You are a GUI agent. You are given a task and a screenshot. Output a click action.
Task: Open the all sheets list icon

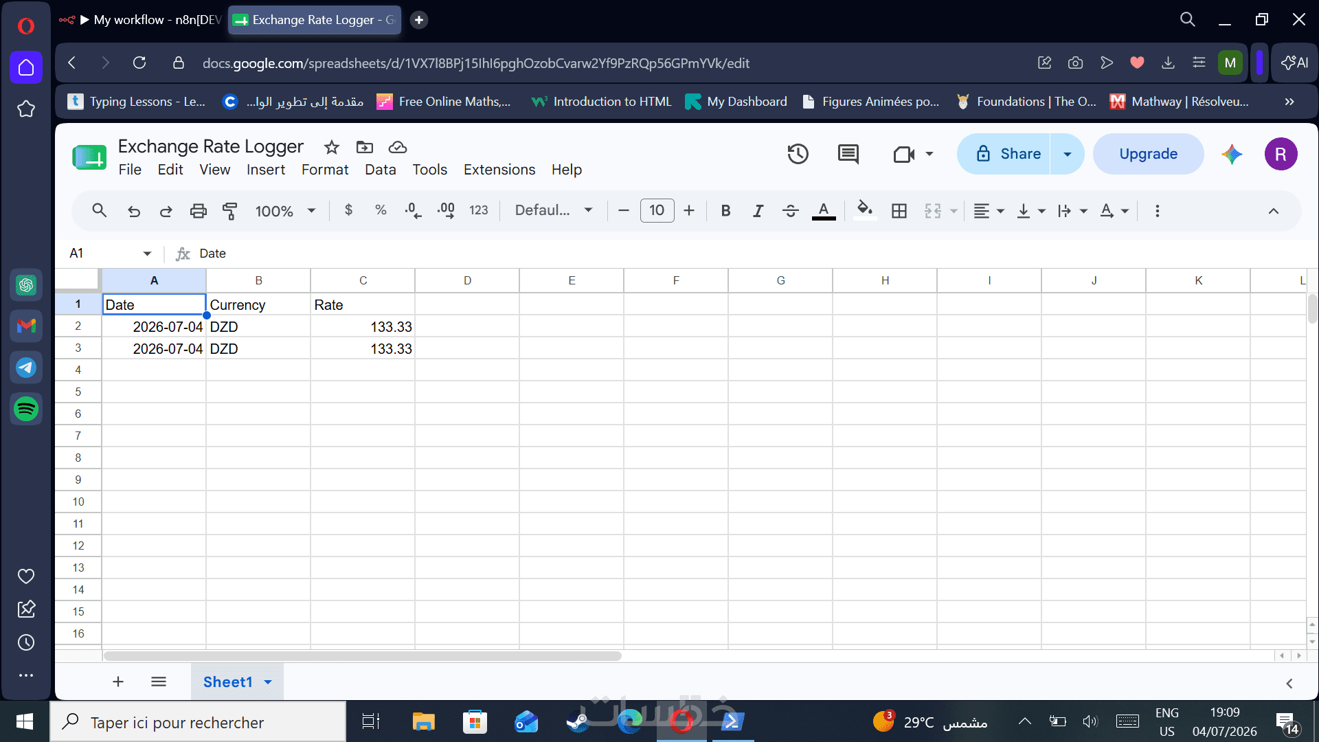[x=159, y=682]
